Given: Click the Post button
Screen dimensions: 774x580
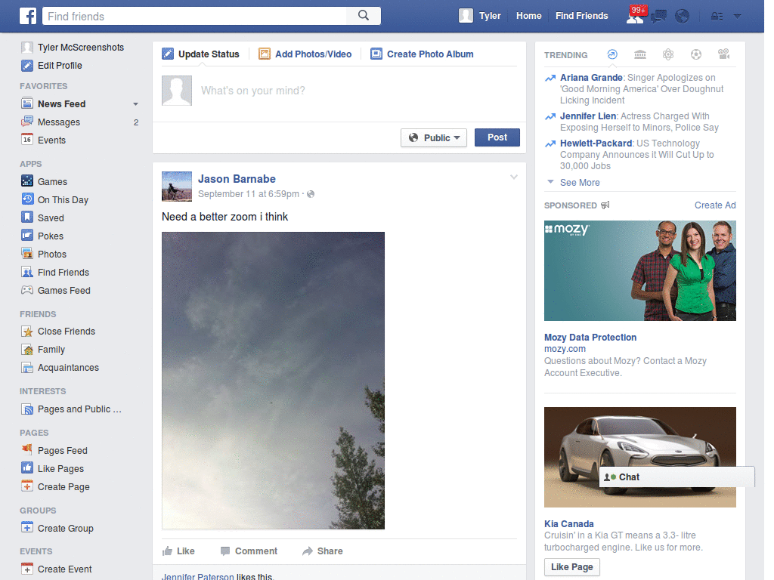Looking at the screenshot, I should point(497,137).
